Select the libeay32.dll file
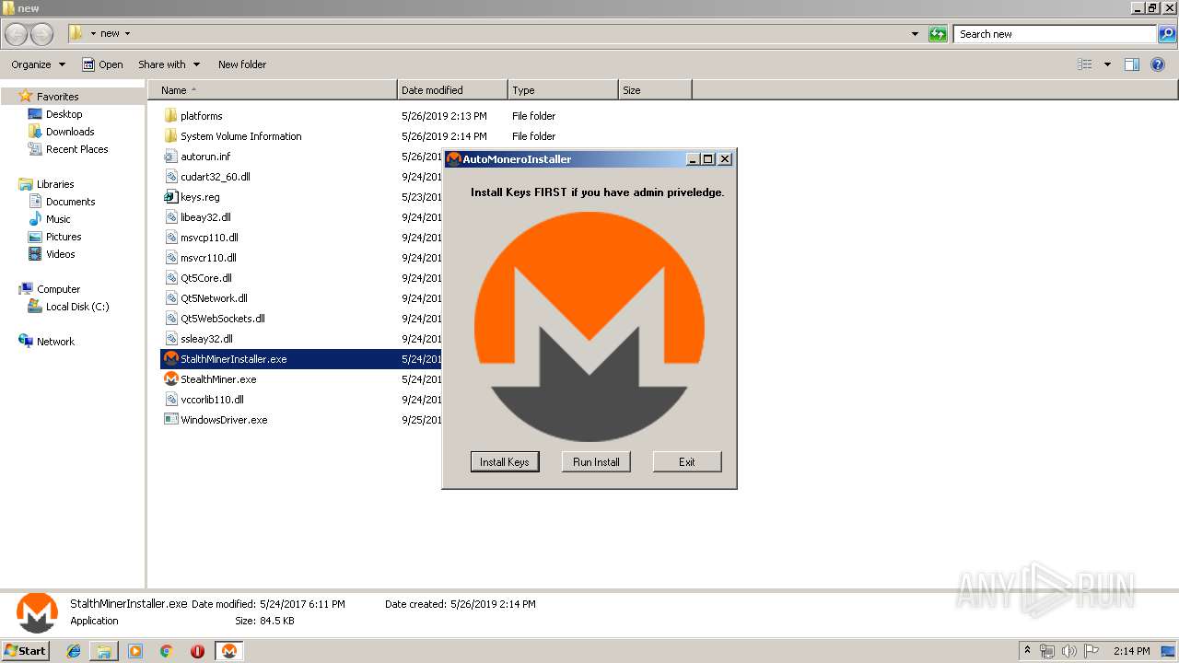Screen dimensions: 1179x663 tap(205, 217)
